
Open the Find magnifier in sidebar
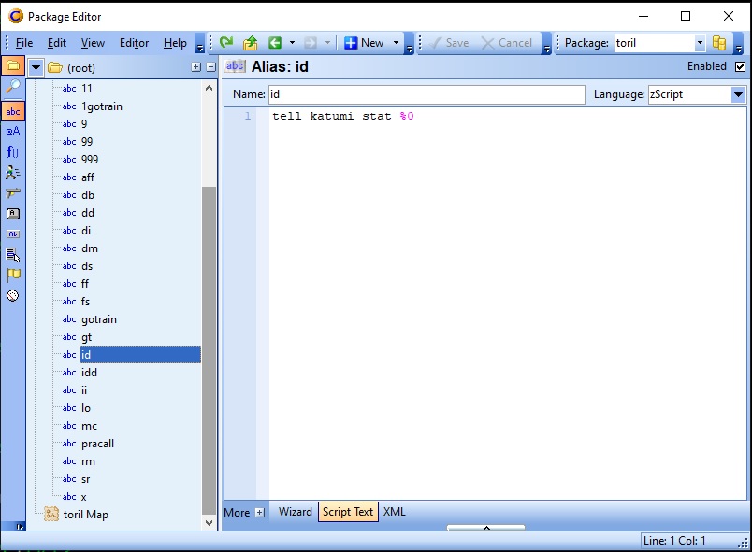click(13, 87)
